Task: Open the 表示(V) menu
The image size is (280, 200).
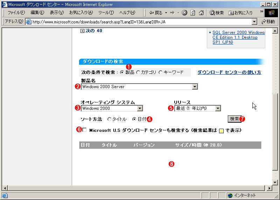Action: click(57, 13)
